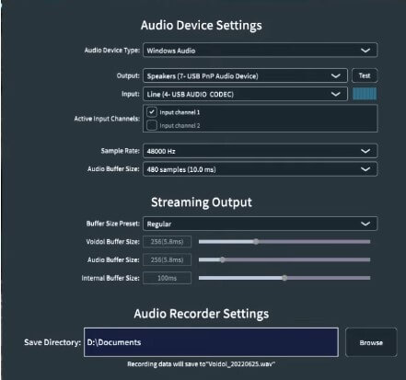406x380 pixels.
Task: Click the blue input level meter
Action: [365, 94]
